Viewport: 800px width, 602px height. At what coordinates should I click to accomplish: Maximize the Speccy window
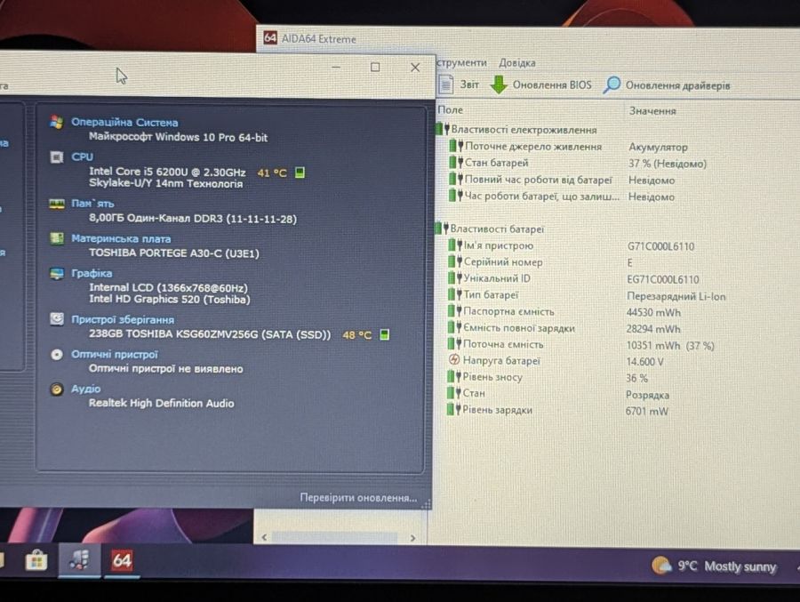pos(375,67)
